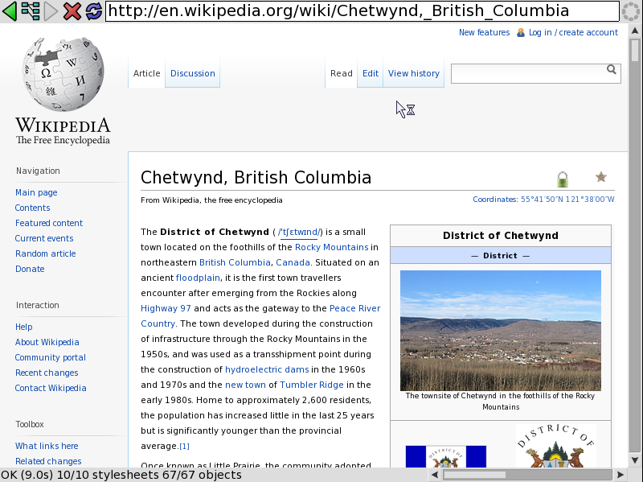The height and width of the screenshot is (482, 643).
Task: Select the Read tab
Action: tap(341, 73)
